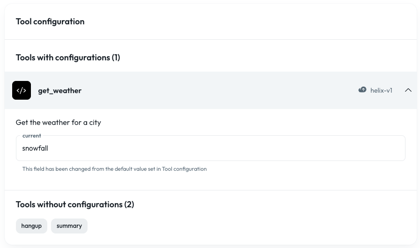This screenshot has width=420, height=248.
Task: Collapse the get_weather section with the chevron
Action: pos(408,90)
